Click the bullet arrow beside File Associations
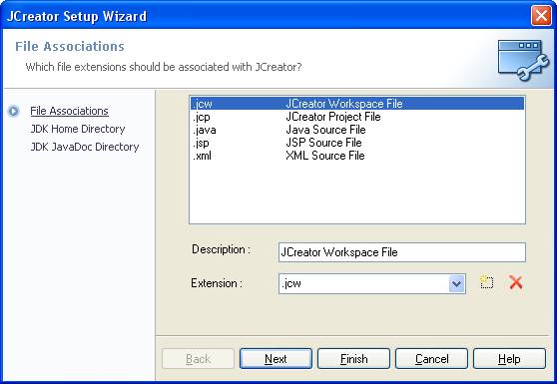557x384 pixels. pyautogui.click(x=14, y=111)
